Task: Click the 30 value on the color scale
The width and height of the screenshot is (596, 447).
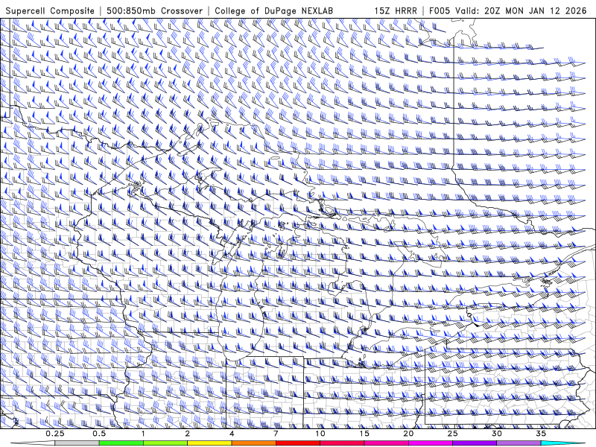Action: click(x=497, y=434)
